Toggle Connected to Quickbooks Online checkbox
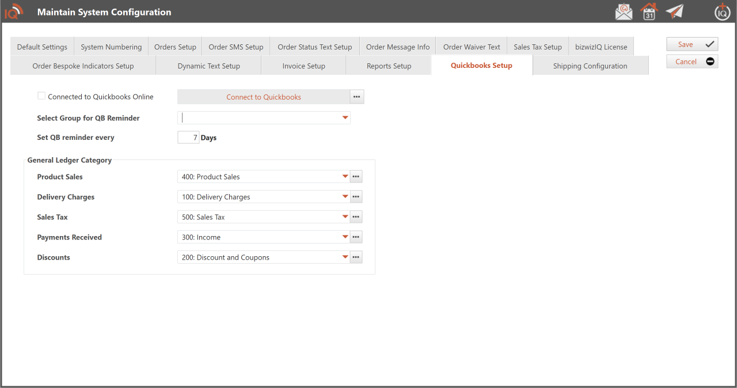Image resolution: width=737 pixels, height=388 pixels. [41, 96]
